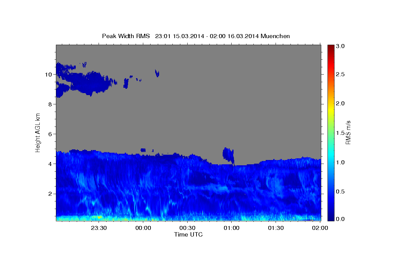The height and width of the screenshot is (265, 397).
Task: Click the colorbar value 1.0
Action: (x=340, y=162)
